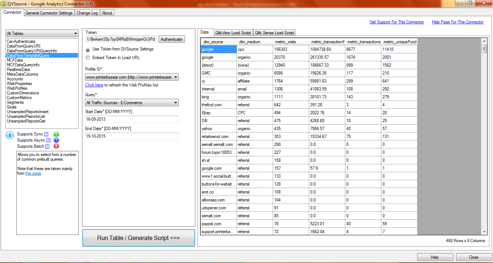Switch to the Connector tab

12,12
